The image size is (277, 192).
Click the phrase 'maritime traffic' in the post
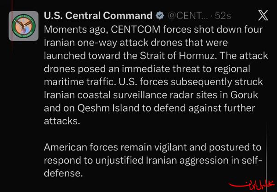(x=79, y=82)
